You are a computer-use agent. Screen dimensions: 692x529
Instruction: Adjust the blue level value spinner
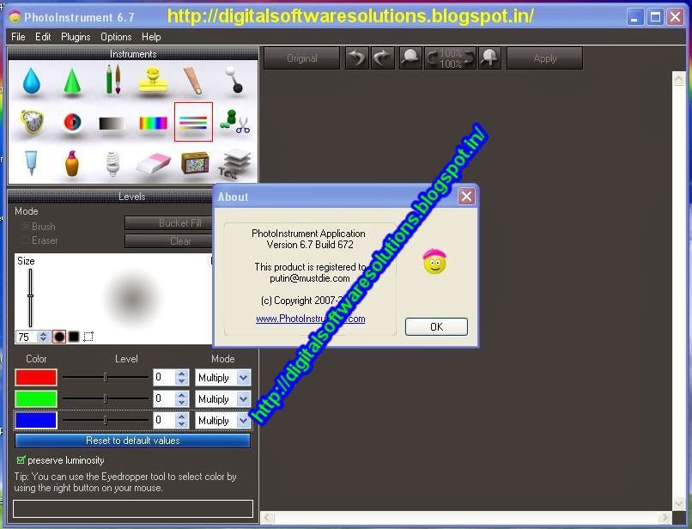tap(181, 421)
